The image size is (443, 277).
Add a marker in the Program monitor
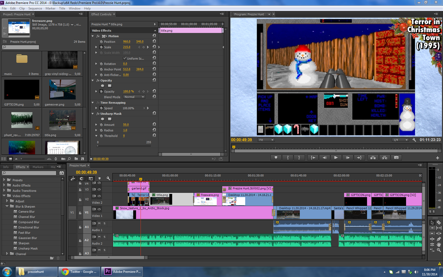pos(276,157)
